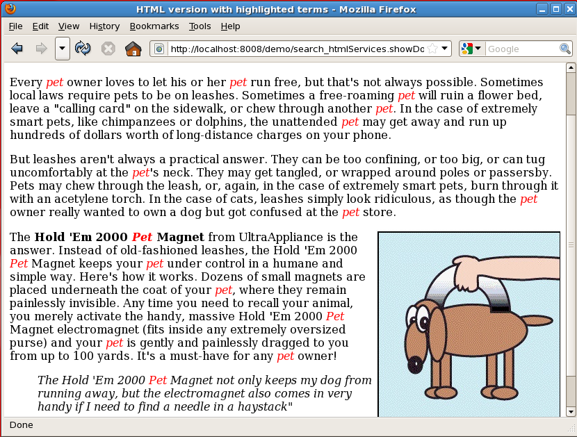Open the History menu
Viewport: 577px width, 437px height.
coord(104,26)
